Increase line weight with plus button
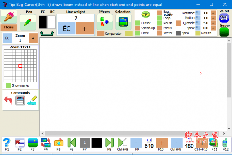Viewport: 232px width, 155px height. pos(84,29)
